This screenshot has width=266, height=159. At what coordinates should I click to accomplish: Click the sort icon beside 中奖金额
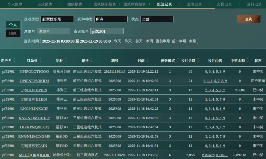248,61
